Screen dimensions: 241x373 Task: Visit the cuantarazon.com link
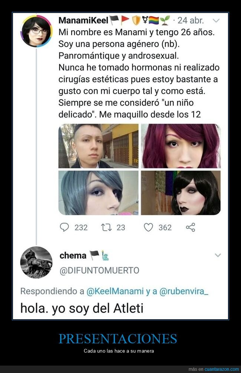[x=221, y=369]
